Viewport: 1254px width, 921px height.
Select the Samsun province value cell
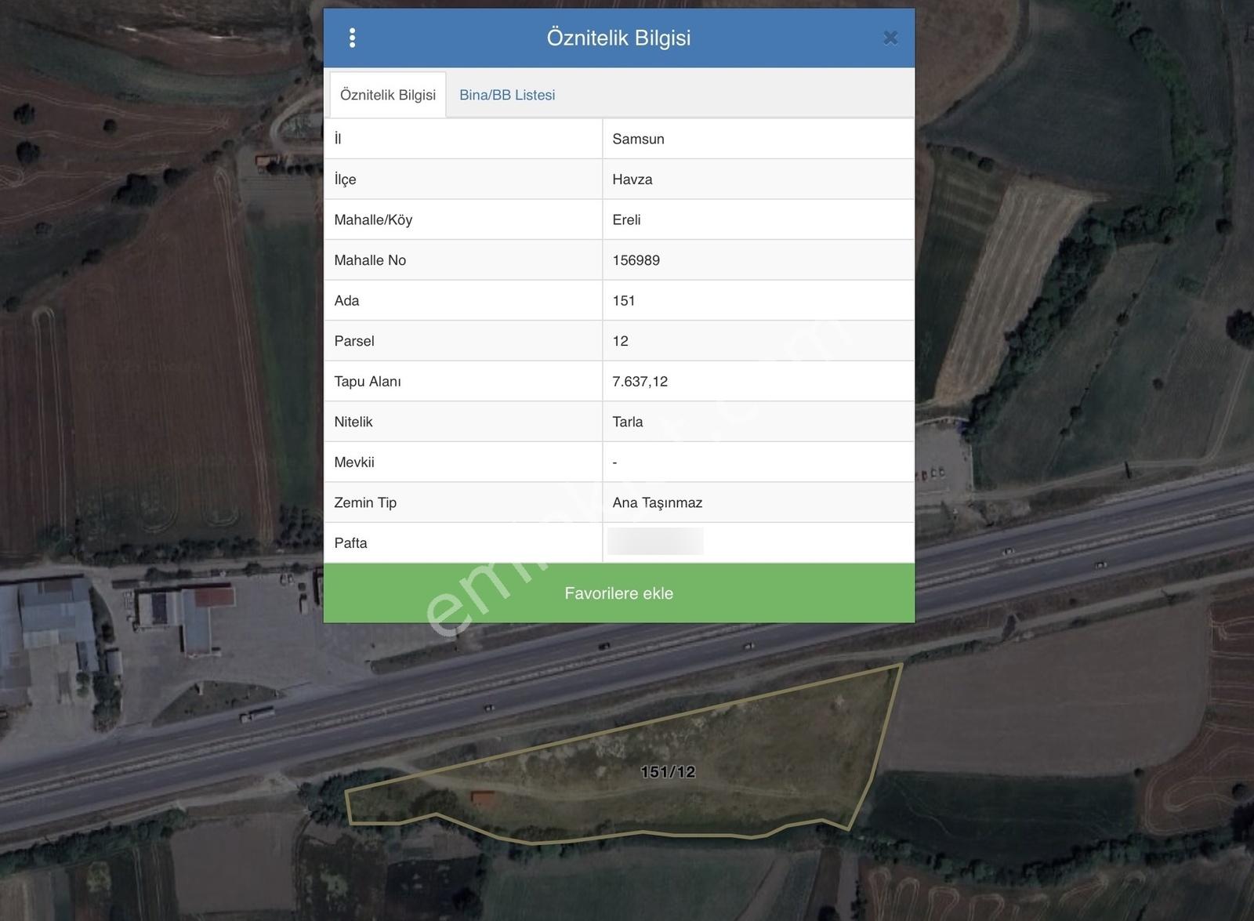tap(758, 139)
